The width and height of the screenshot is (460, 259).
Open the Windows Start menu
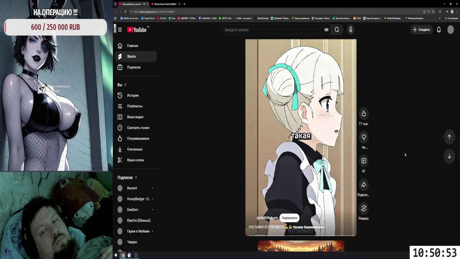click(116, 255)
